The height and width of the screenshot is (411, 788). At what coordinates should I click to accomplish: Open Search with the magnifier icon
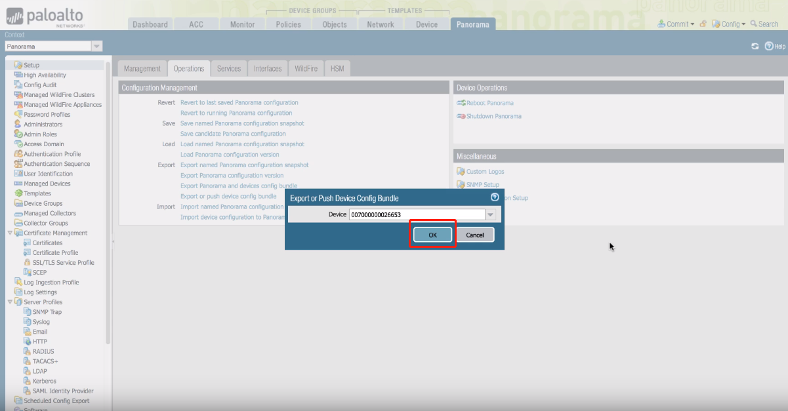[754, 24]
